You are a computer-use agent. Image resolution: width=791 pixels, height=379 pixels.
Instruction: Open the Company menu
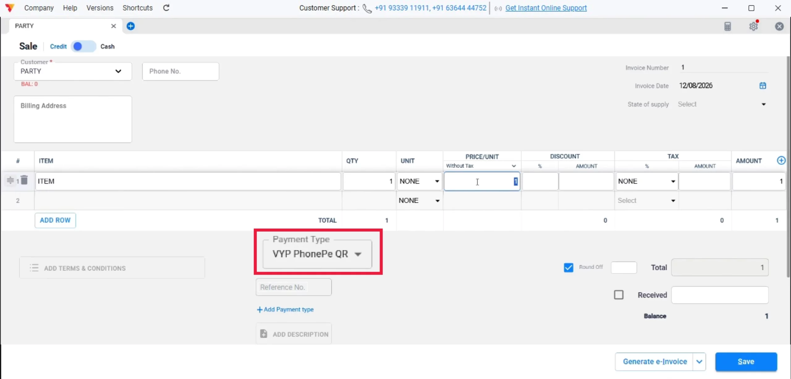click(39, 8)
